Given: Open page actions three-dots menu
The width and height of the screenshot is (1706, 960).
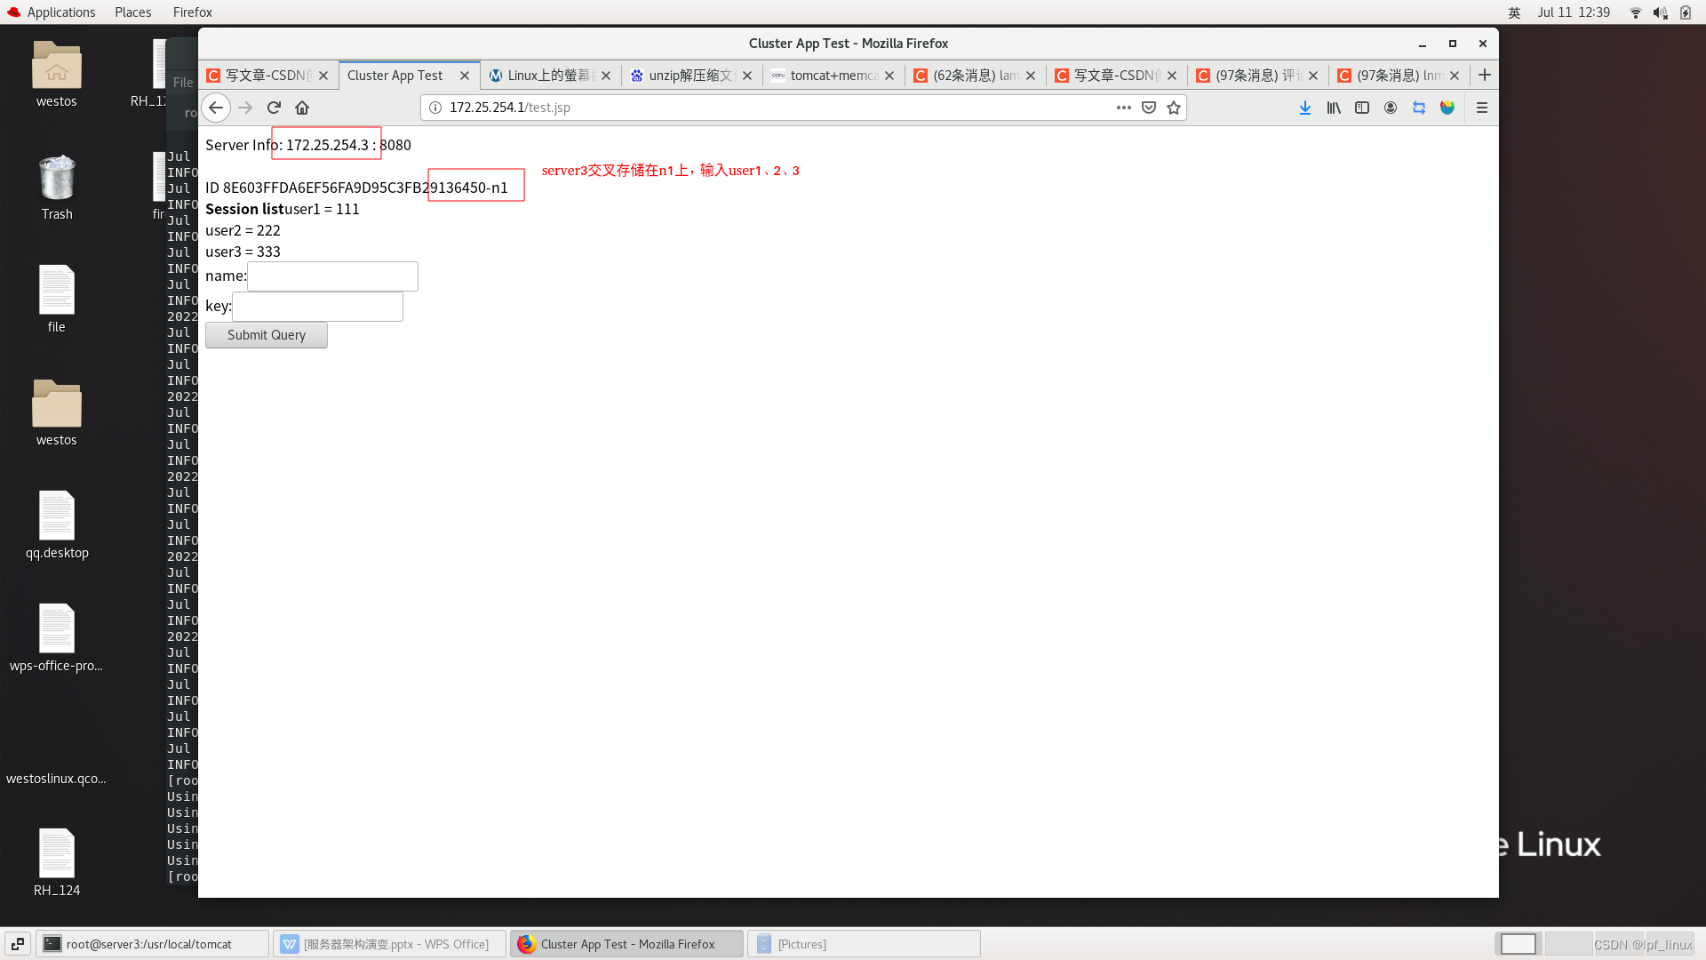Looking at the screenshot, I should click(1123, 108).
